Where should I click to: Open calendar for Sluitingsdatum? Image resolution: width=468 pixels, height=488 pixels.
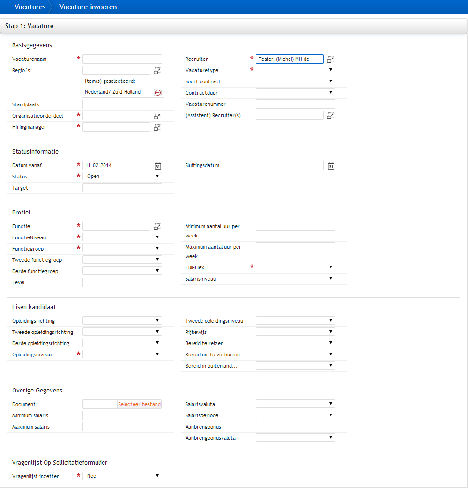pyautogui.click(x=331, y=166)
